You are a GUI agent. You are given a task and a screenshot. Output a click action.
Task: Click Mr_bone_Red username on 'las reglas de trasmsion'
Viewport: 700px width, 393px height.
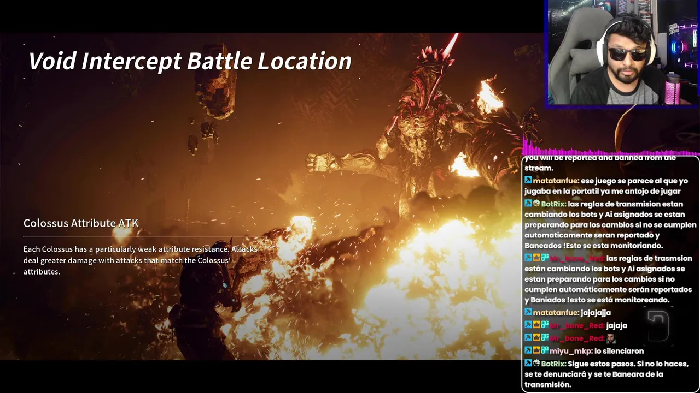tap(576, 258)
